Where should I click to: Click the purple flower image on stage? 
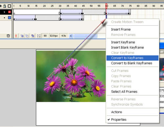click(x=71, y=76)
